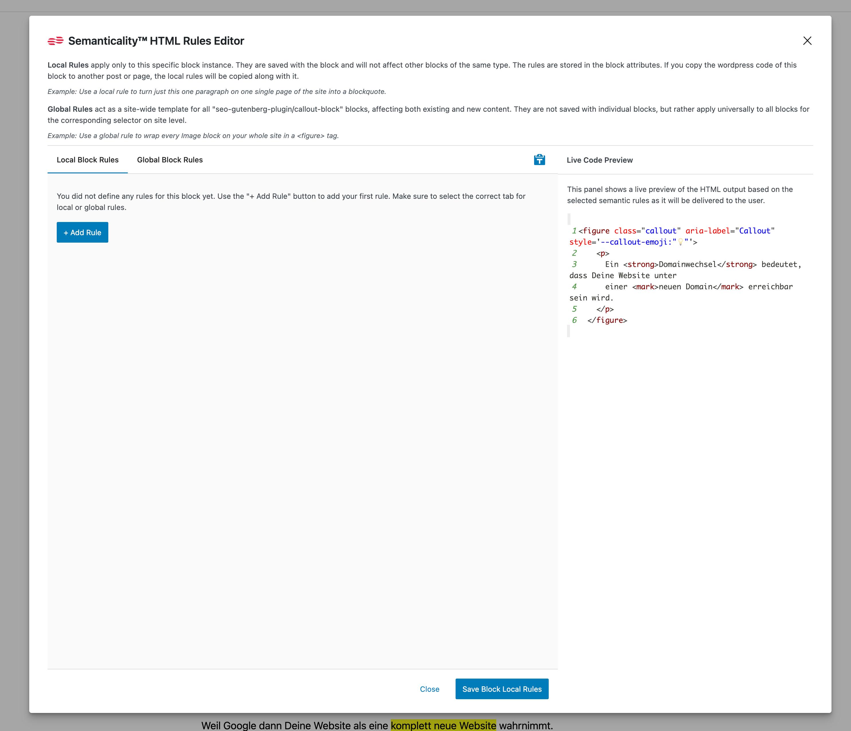Screen dimensions: 851x731
Task: Click the Live Code Preview heading
Action: coord(600,160)
